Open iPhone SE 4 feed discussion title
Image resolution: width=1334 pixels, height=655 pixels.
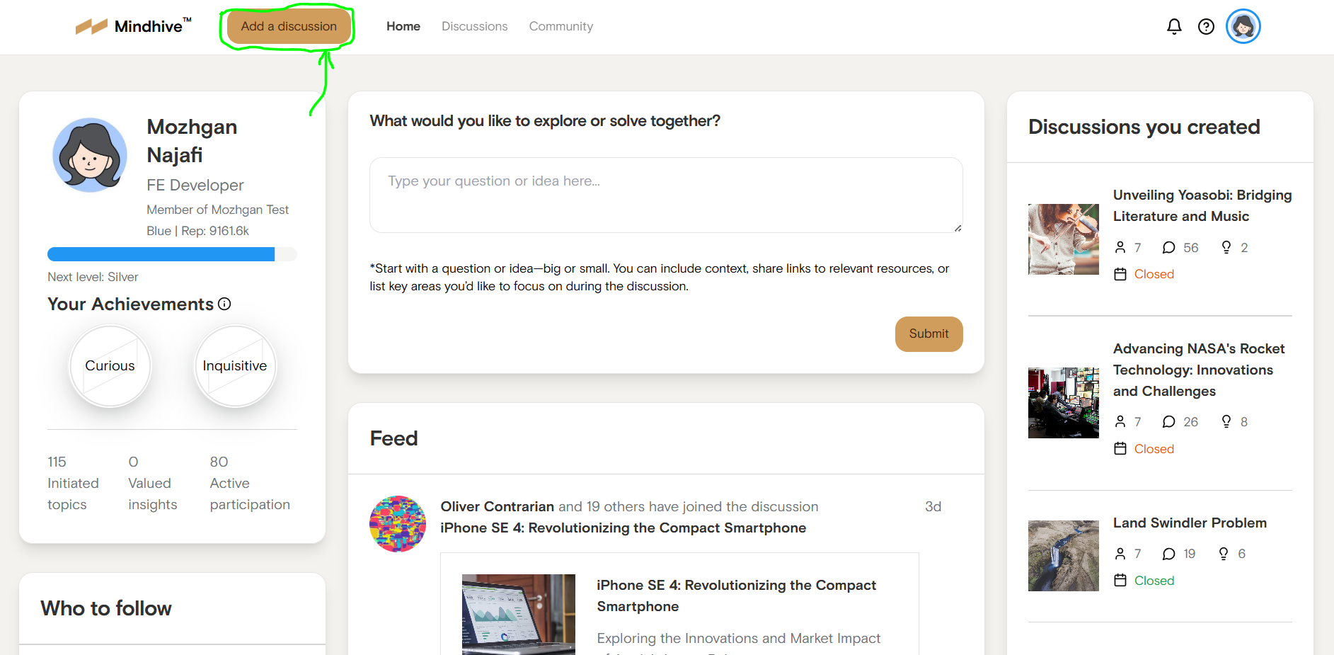(x=623, y=528)
